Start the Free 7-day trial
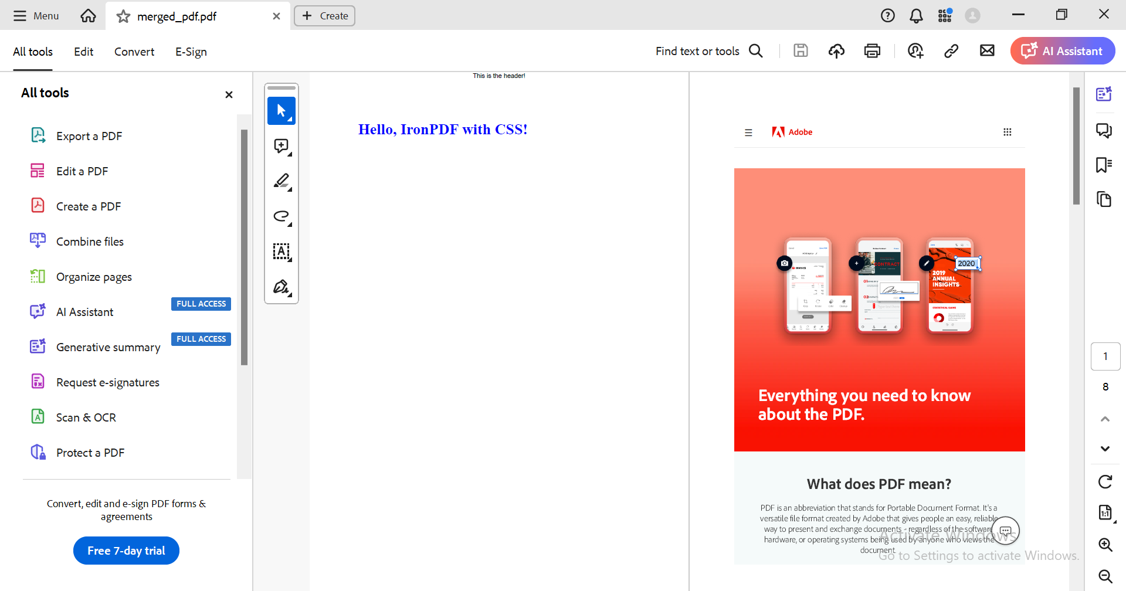 [126, 551]
